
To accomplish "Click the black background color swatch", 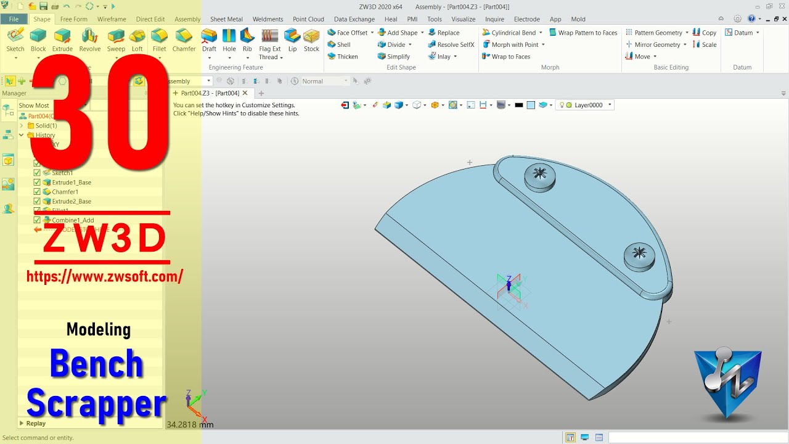I will click(x=519, y=105).
